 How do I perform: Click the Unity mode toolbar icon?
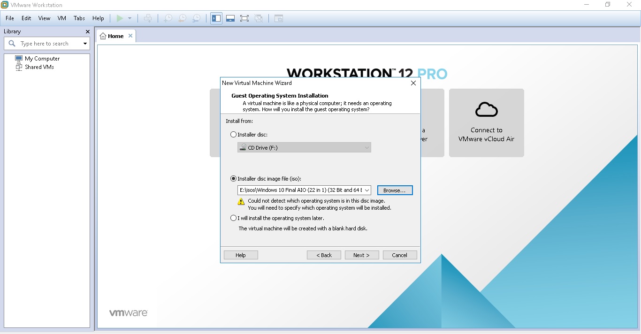tap(259, 18)
